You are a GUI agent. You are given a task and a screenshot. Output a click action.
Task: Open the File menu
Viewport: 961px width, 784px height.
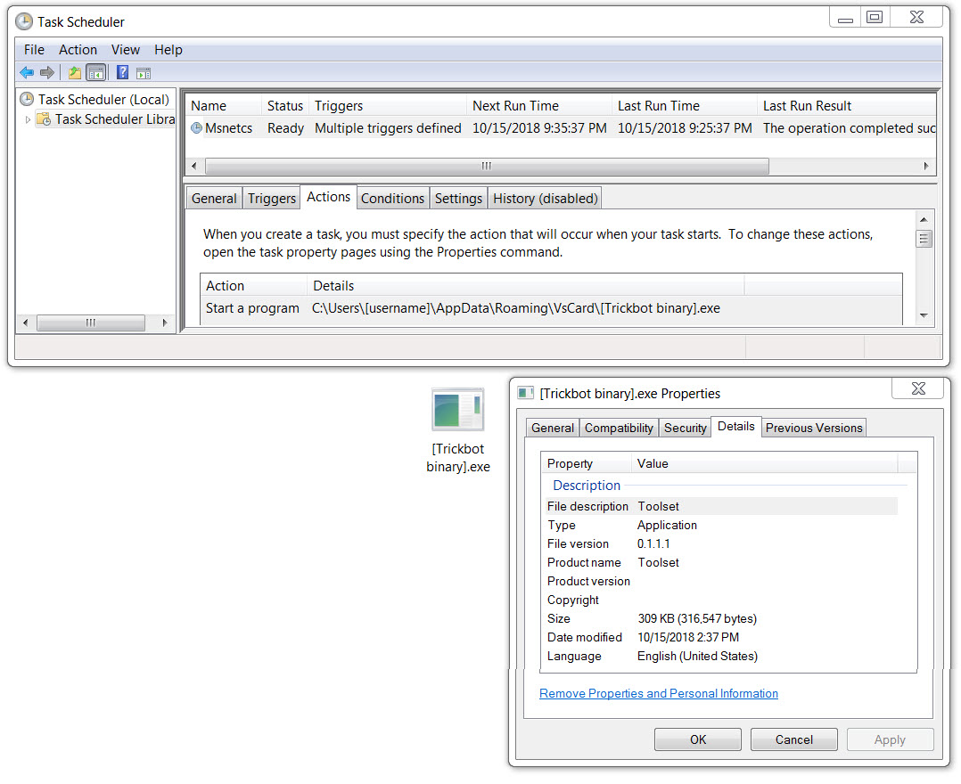(x=34, y=50)
